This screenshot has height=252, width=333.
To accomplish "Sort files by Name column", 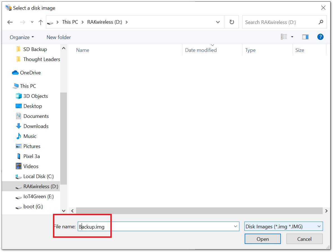I will pos(82,50).
